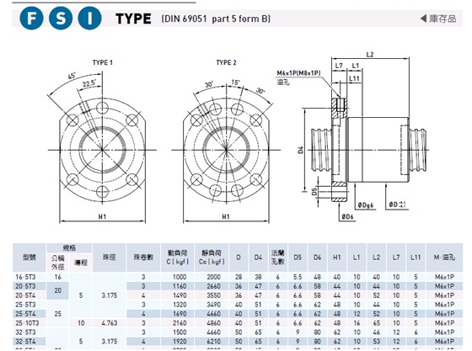Click the blue F circle icon
The width and height of the screenshot is (472, 351).
[32, 19]
